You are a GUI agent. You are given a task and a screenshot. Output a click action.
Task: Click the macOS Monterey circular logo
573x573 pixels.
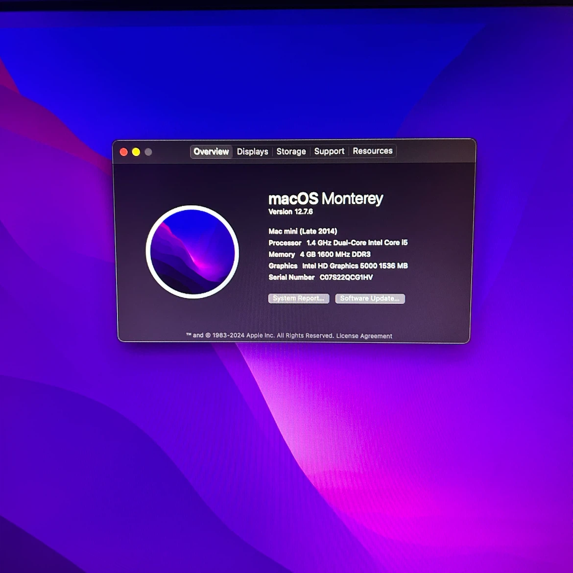[x=192, y=252]
